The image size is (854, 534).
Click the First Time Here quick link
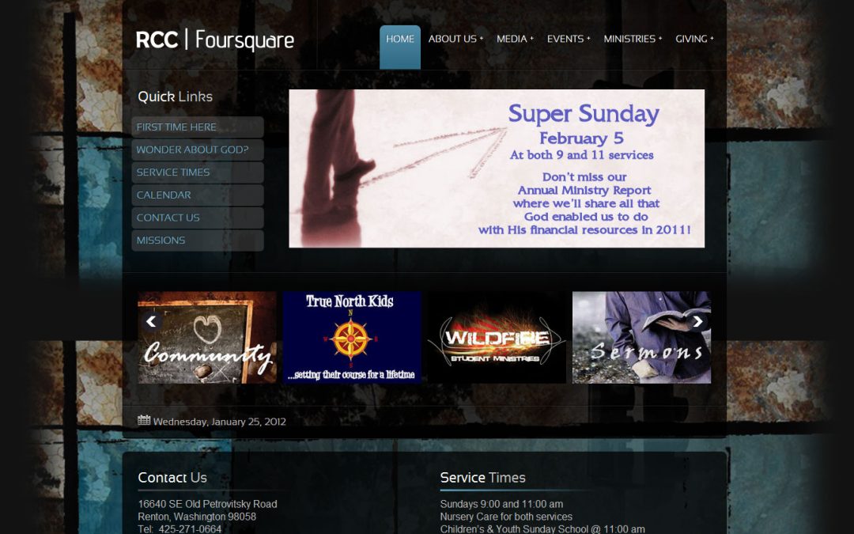[x=197, y=127]
